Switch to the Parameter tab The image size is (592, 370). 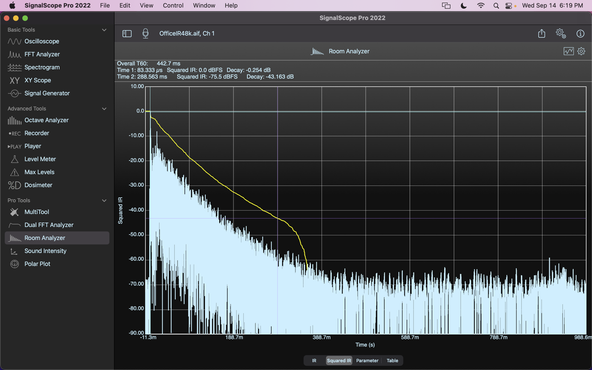pos(367,361)
